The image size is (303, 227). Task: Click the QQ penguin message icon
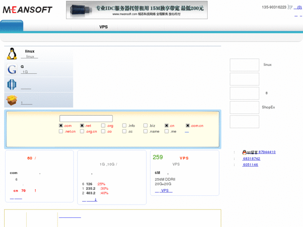point(250,152)
